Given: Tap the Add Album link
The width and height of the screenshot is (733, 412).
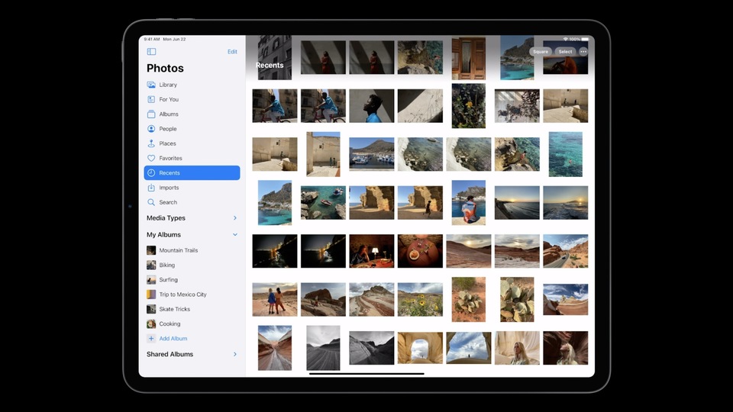Looking at the screenshot, I should click(173, 338).
